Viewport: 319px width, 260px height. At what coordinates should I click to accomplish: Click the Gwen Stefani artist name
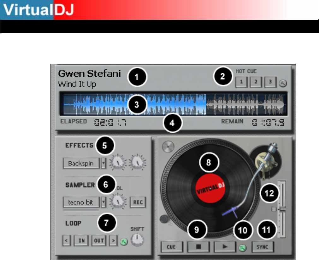point(90,74)
